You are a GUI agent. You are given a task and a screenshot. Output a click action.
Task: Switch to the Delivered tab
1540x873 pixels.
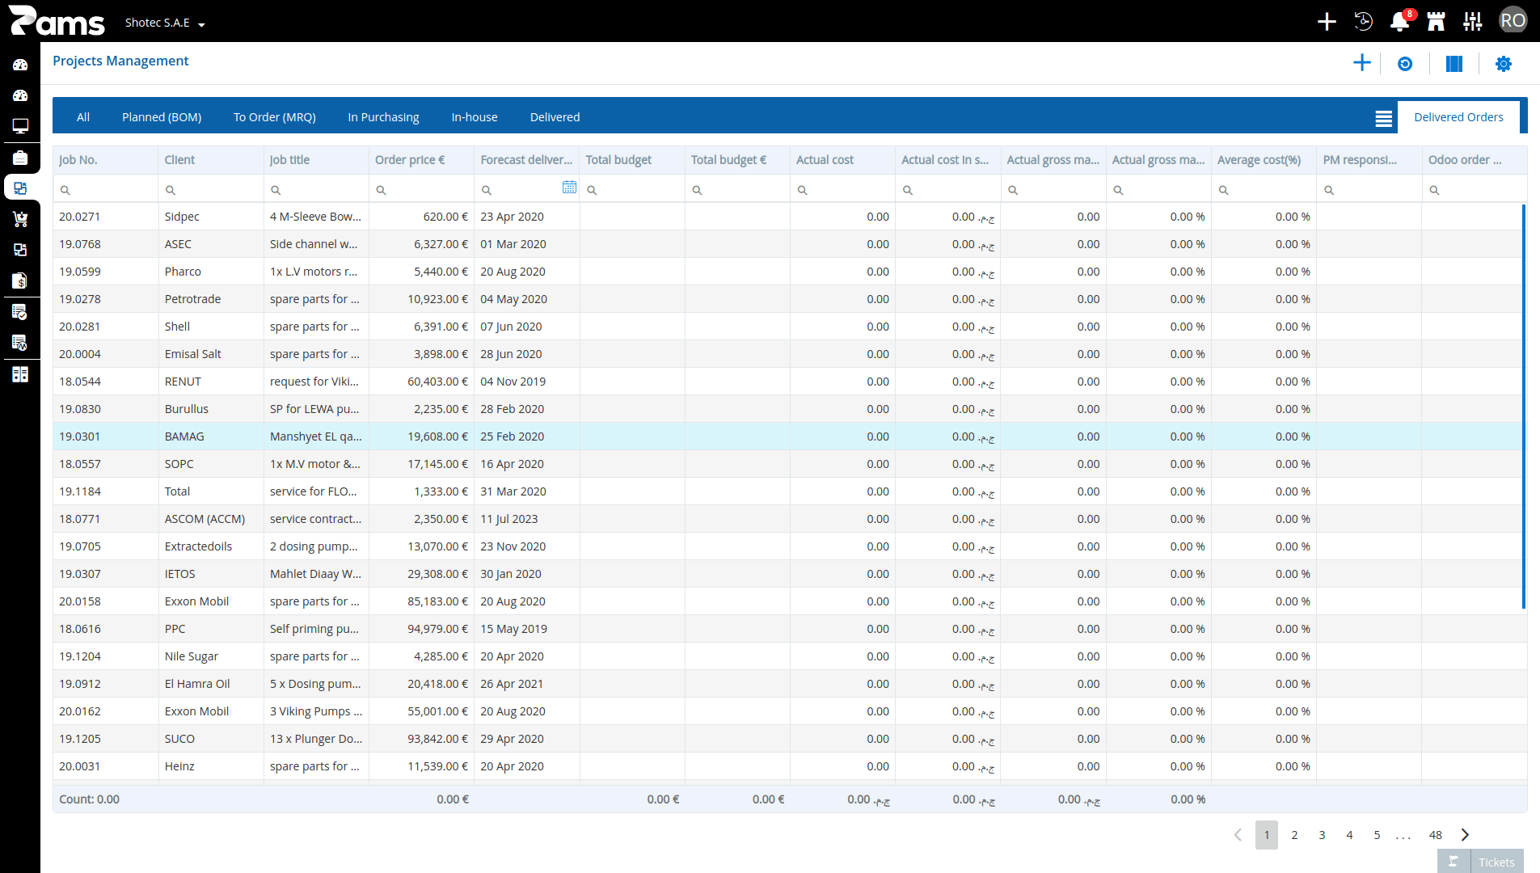coord(555,117)
